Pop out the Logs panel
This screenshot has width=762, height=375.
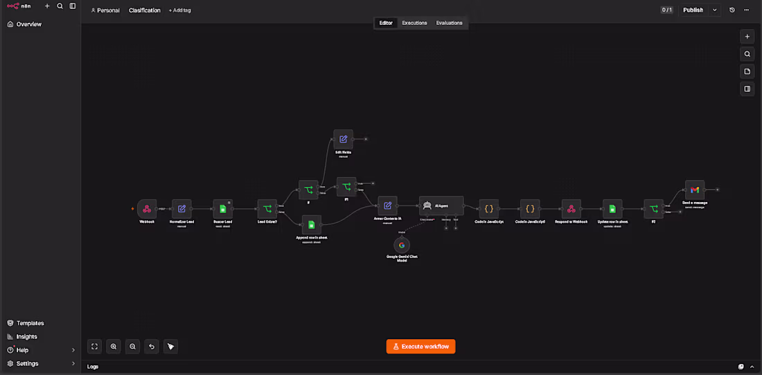click(741, 367)
